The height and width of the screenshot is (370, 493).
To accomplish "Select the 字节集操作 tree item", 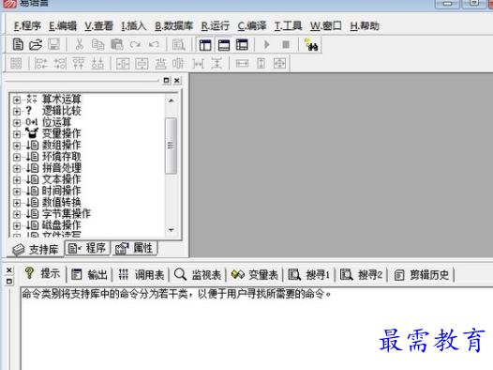I will pyautogui.click(x=67, y=214).
